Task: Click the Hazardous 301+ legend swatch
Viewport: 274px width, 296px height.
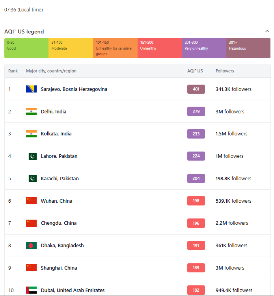Action: click(248, 48)
